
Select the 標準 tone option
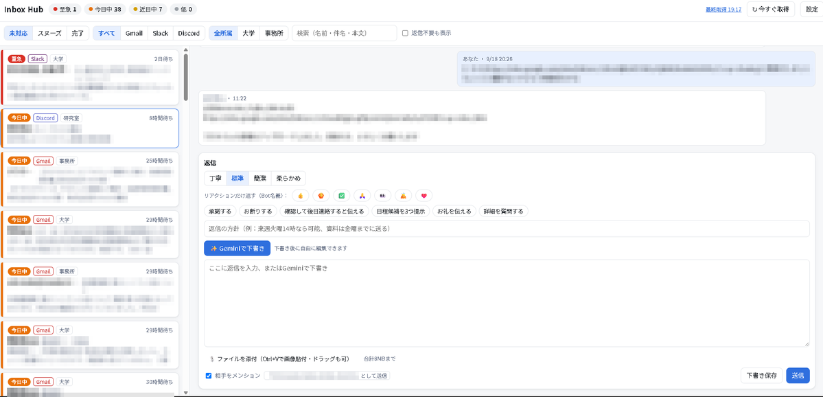237,178
